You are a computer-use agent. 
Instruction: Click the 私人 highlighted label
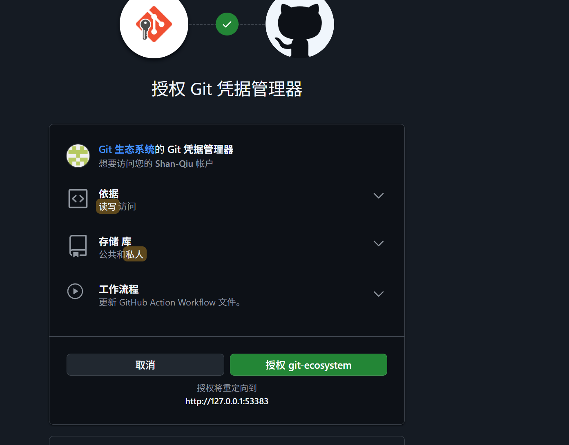[135, 255]
